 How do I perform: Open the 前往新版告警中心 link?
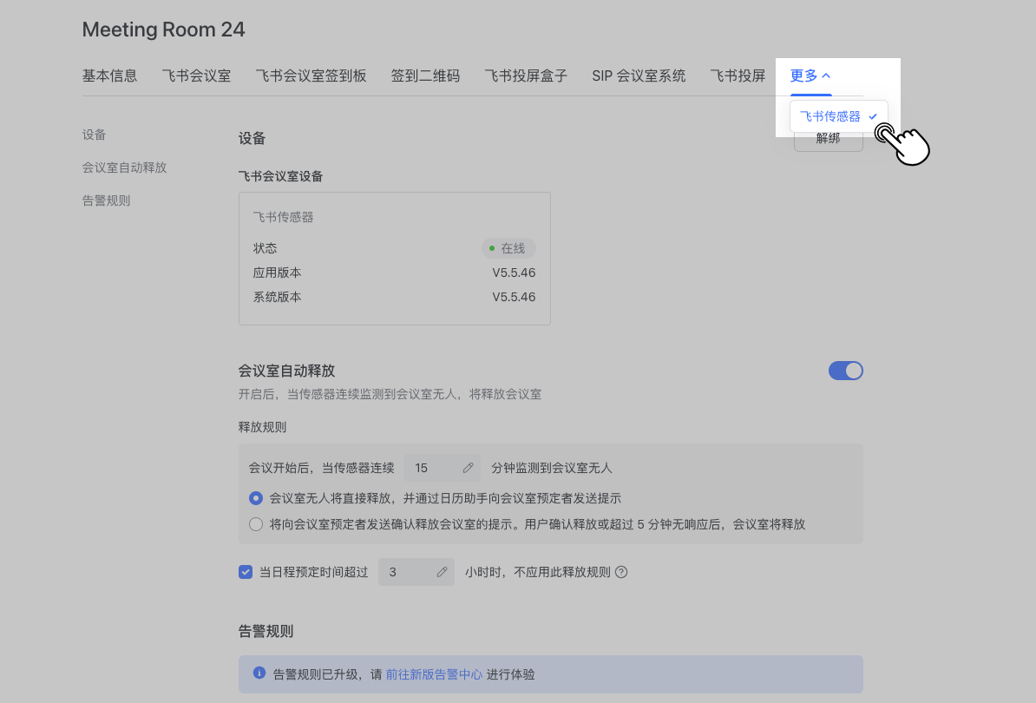click(x=434, y=674)
